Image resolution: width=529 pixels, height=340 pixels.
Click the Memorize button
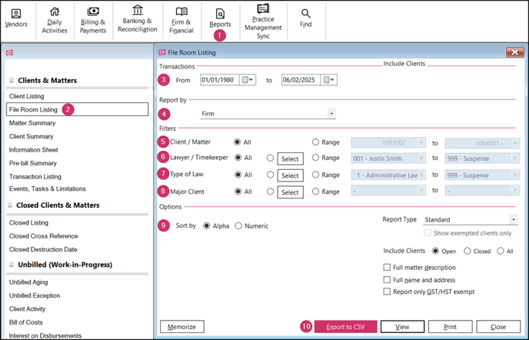click(181, 326)
